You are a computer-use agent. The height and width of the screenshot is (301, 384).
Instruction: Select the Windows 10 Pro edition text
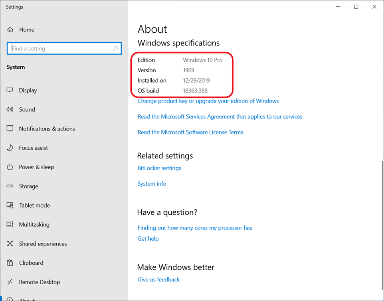pyautogui.click(x=202, y=60)
